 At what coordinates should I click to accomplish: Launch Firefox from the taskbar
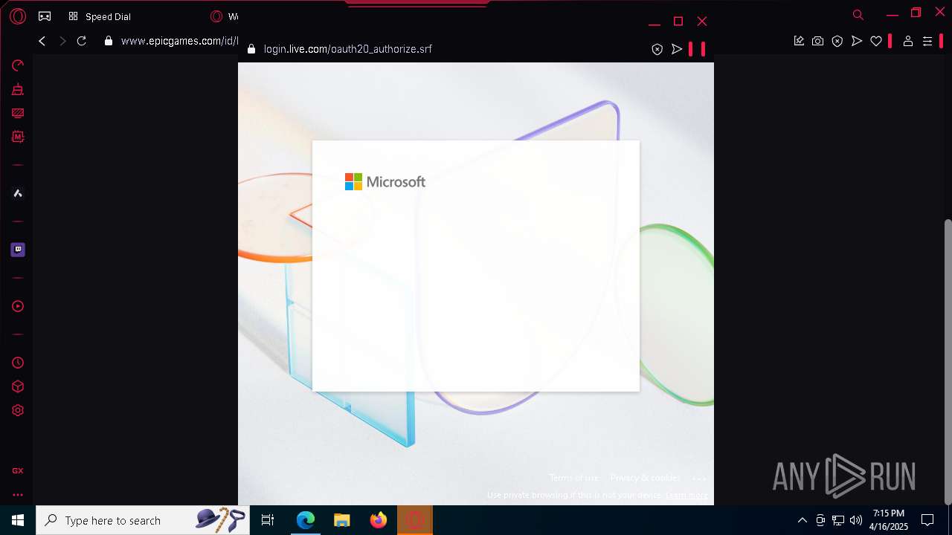[379, 520]
